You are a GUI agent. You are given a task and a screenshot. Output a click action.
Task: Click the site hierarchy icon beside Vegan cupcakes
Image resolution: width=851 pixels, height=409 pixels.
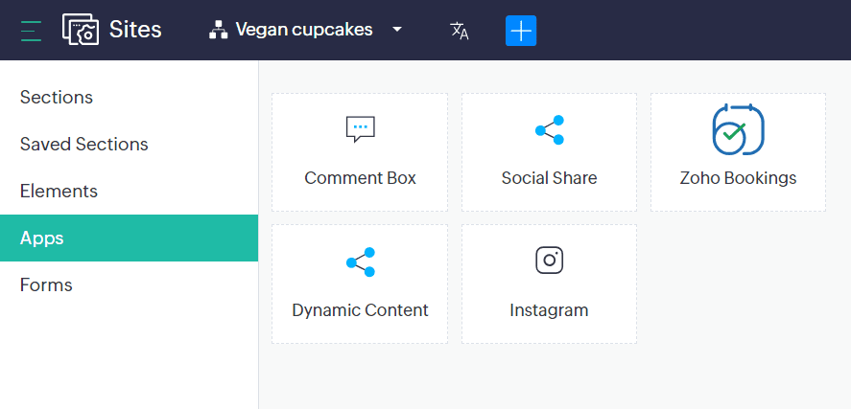pos(218,31)
